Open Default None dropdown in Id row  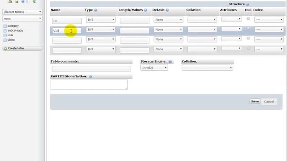(x=169, y=20)
